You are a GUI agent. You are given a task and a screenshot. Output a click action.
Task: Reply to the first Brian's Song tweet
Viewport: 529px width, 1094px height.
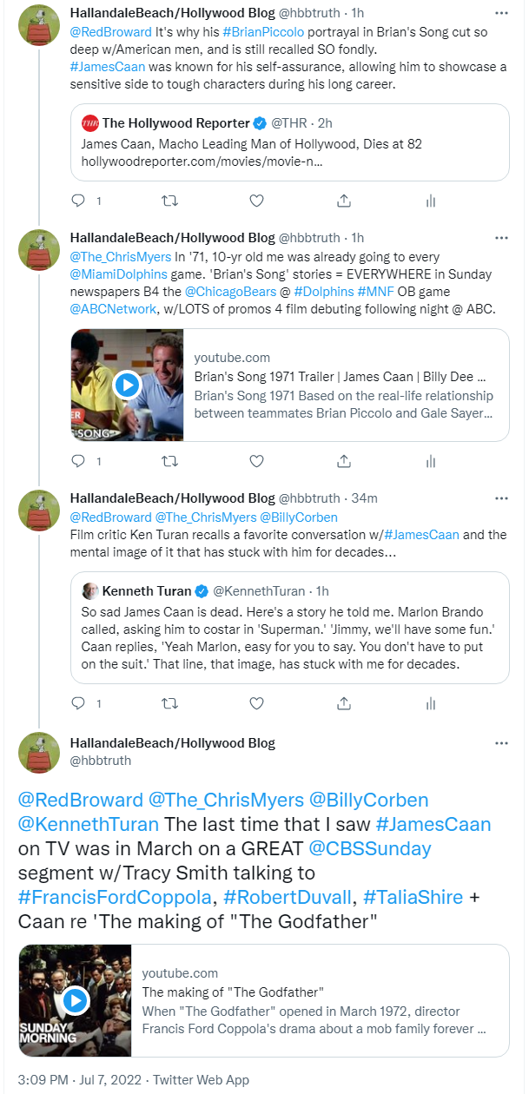77,201
